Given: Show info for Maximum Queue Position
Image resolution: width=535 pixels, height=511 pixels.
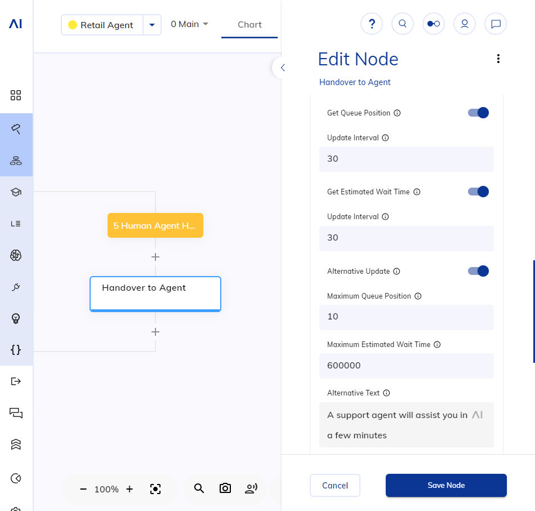Looking at the screenshot, I should tap(418, 296).
